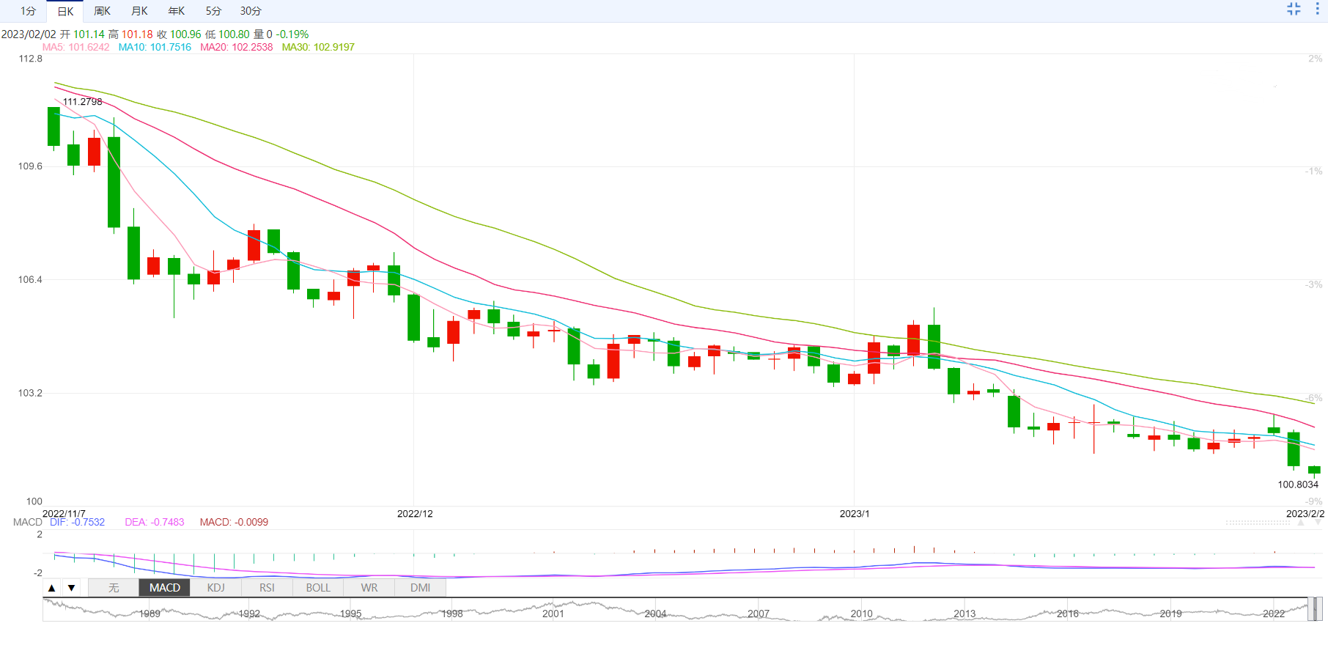Viewport: 1328px width, 648px height.
Task: Open the vertical three-dot options menu
Action: coord(1317,9)
